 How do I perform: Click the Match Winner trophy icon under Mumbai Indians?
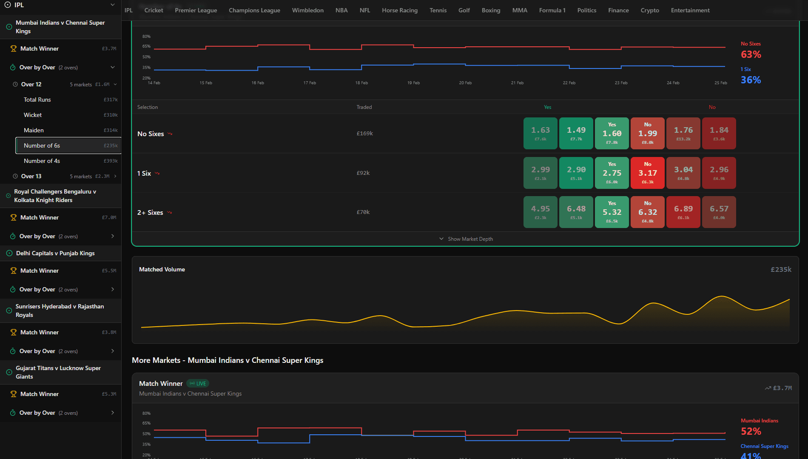point(13,48)
